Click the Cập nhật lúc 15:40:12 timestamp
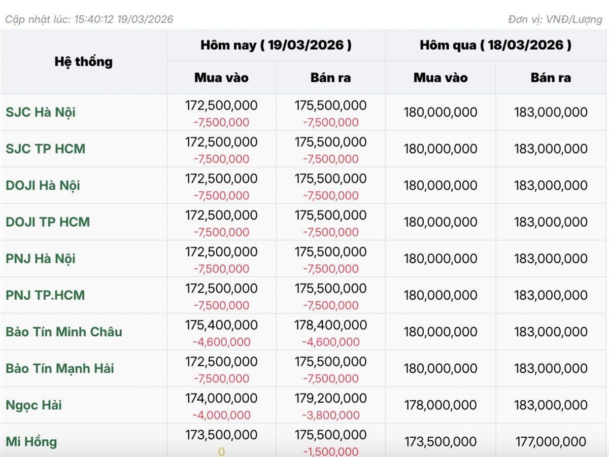This screenshot has width=609, height=457. [x=89, y=19]
